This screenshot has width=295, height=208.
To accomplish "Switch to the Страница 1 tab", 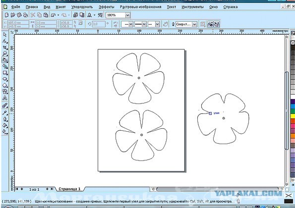I will (x=69, y=189).
